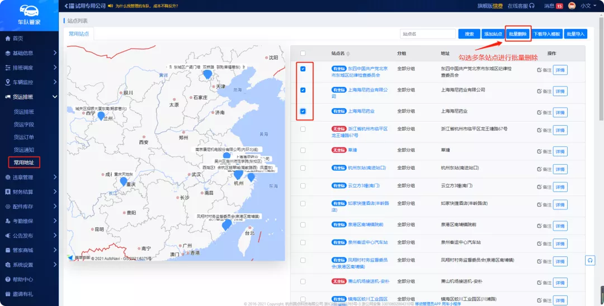
Task: Click the 站点名 search input field
Action: 428,34
